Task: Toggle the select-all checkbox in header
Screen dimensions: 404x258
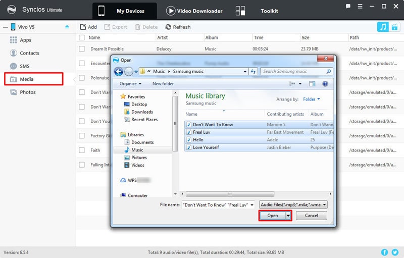Action: (x=82, y=37)
